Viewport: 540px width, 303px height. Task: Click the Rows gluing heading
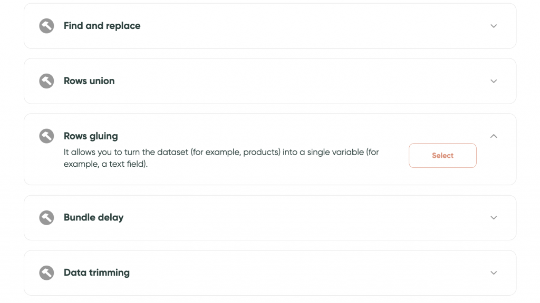point(91,136)
